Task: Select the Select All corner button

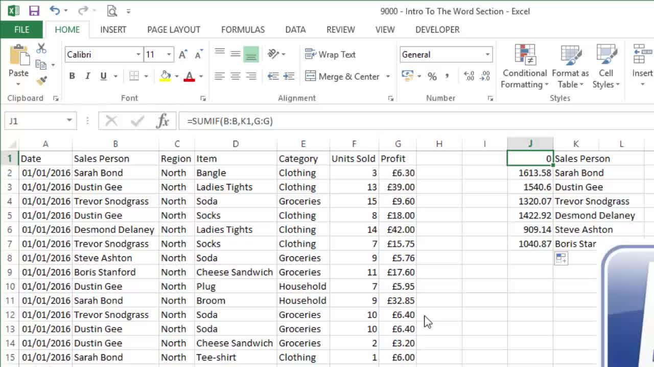Action: 10,144
